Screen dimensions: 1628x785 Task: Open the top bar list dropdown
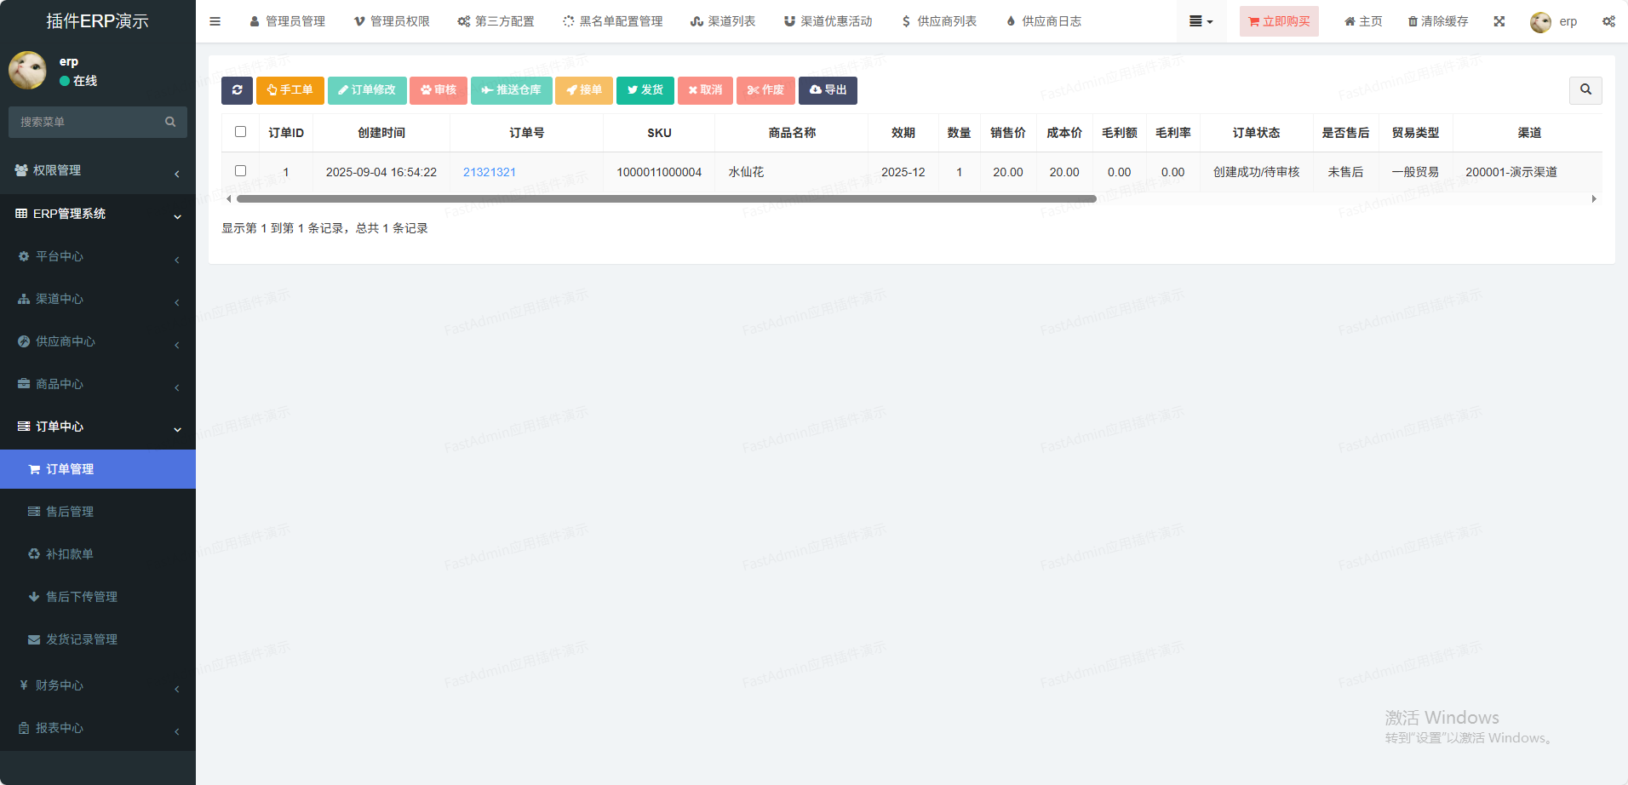pyautogui.click(x=1201, y=21)
